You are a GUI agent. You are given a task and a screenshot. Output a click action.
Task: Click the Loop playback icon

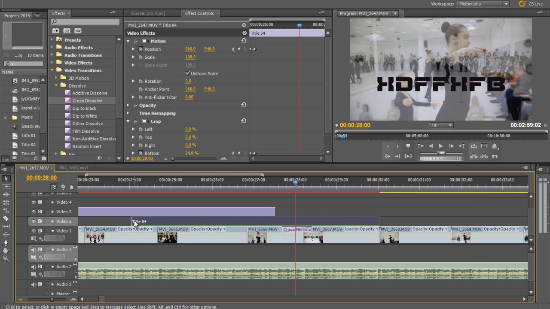[474, 146]
